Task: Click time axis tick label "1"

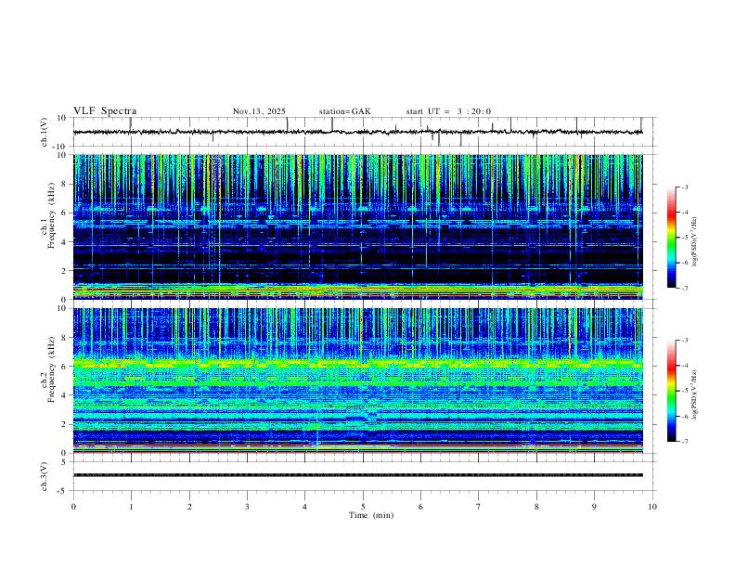Action: [x=131, y=507]
